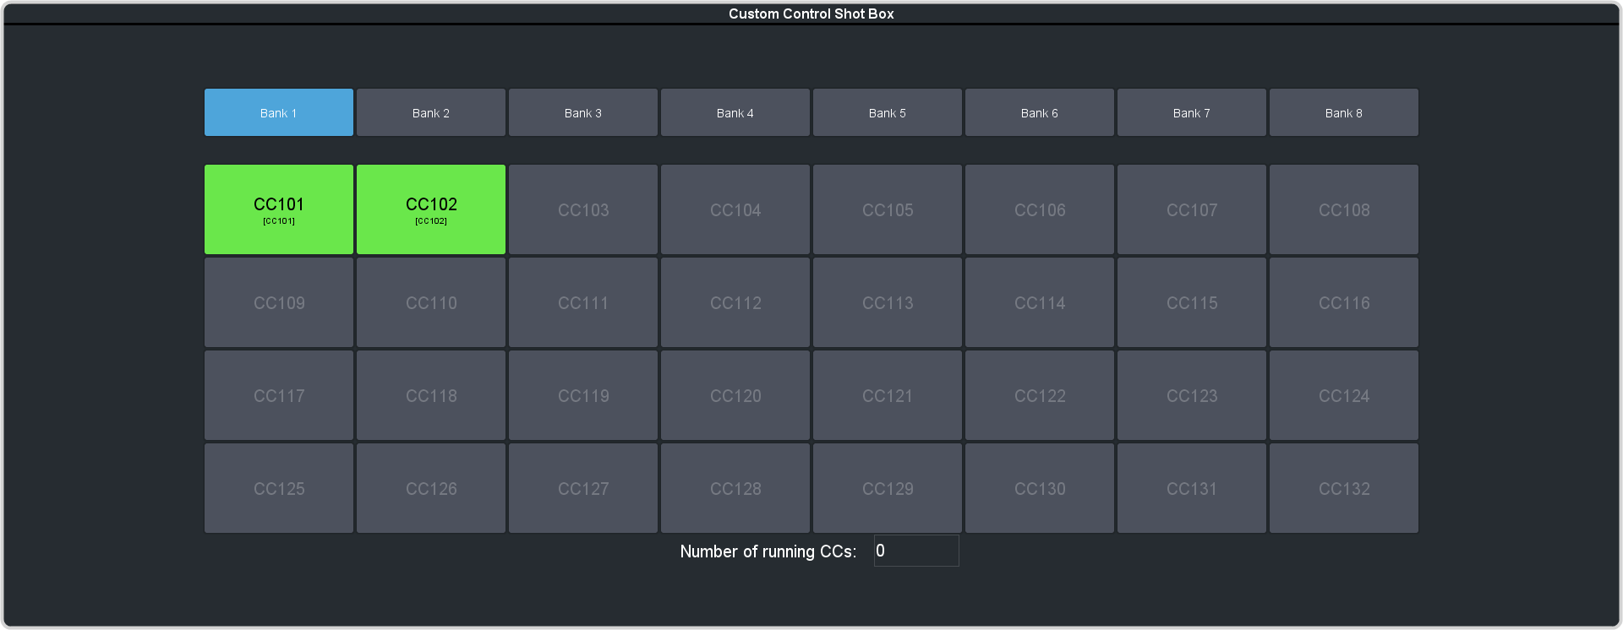Run custom control CC101
This screenshot has height=630, width=1623.
click(x=279, y=209)
